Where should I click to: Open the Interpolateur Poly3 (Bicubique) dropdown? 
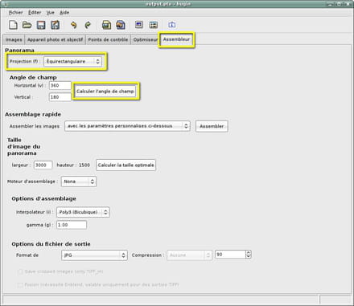tap(83, 212)
